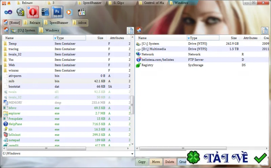Click the blue infinity loop icon
The width and height of the screenshot is (271, 168).
[8, 12]
